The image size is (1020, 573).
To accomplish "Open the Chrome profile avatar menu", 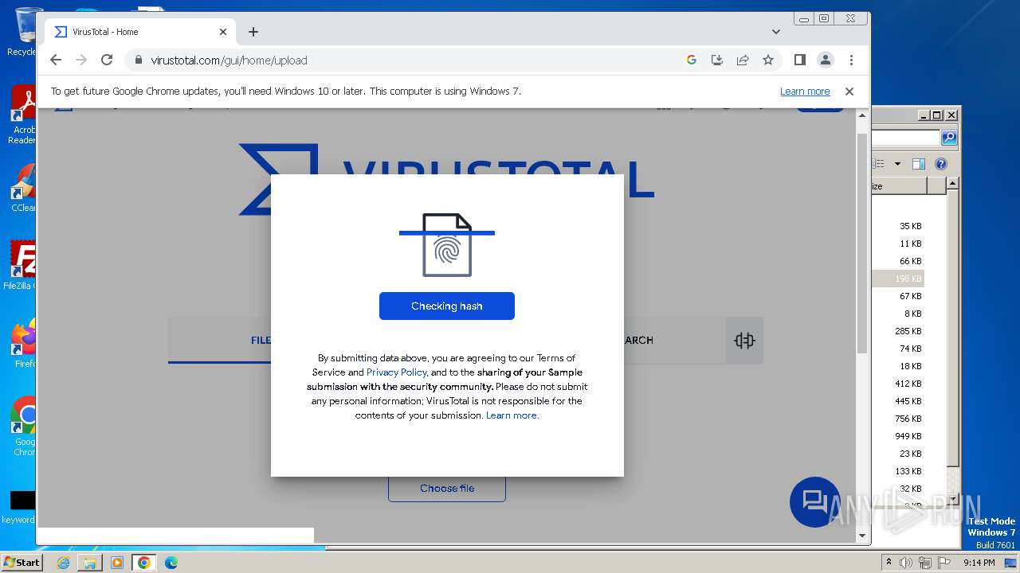I will click(826, 60).
